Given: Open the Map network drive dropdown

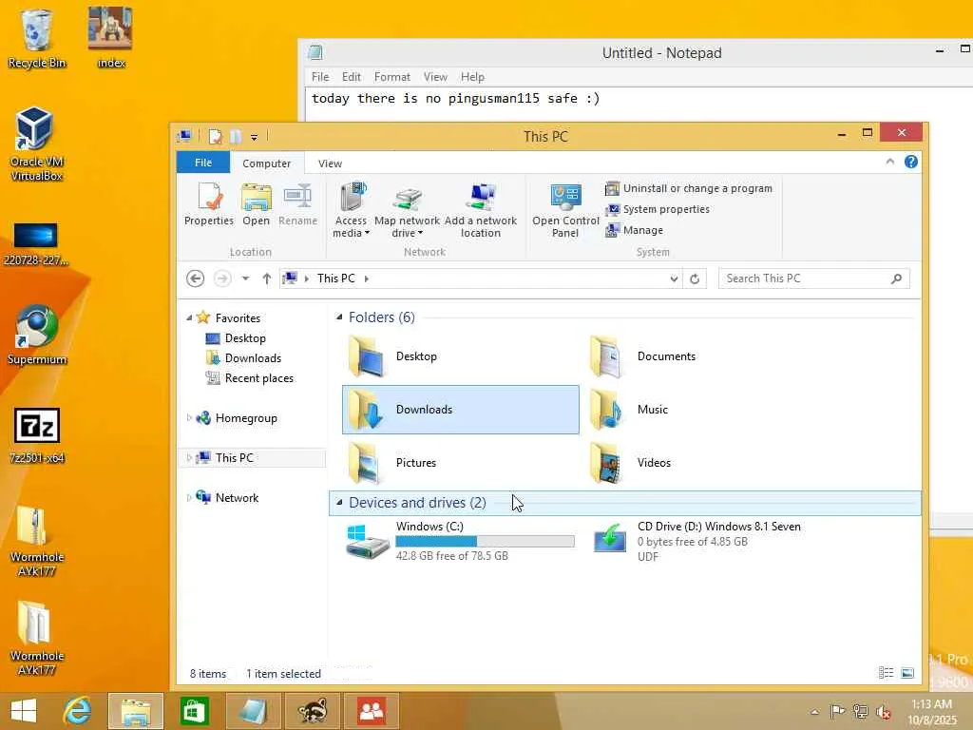Looking at the screenshot, I should [407, 210].
